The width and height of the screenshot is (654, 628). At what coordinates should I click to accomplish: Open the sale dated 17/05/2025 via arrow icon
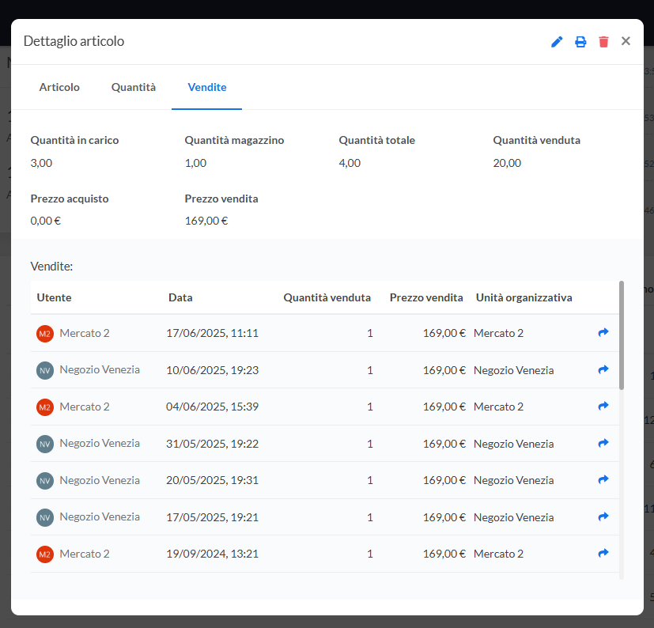(x=603, y=516)
